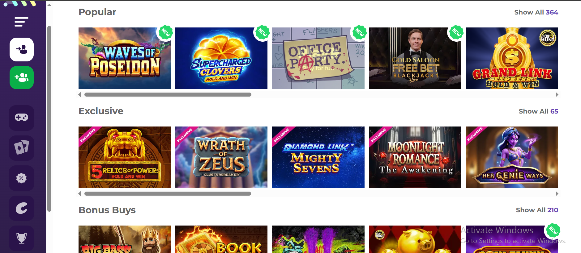Show all 364 Popular games
This screenshot has width=581, height=253.
point(536,12)
